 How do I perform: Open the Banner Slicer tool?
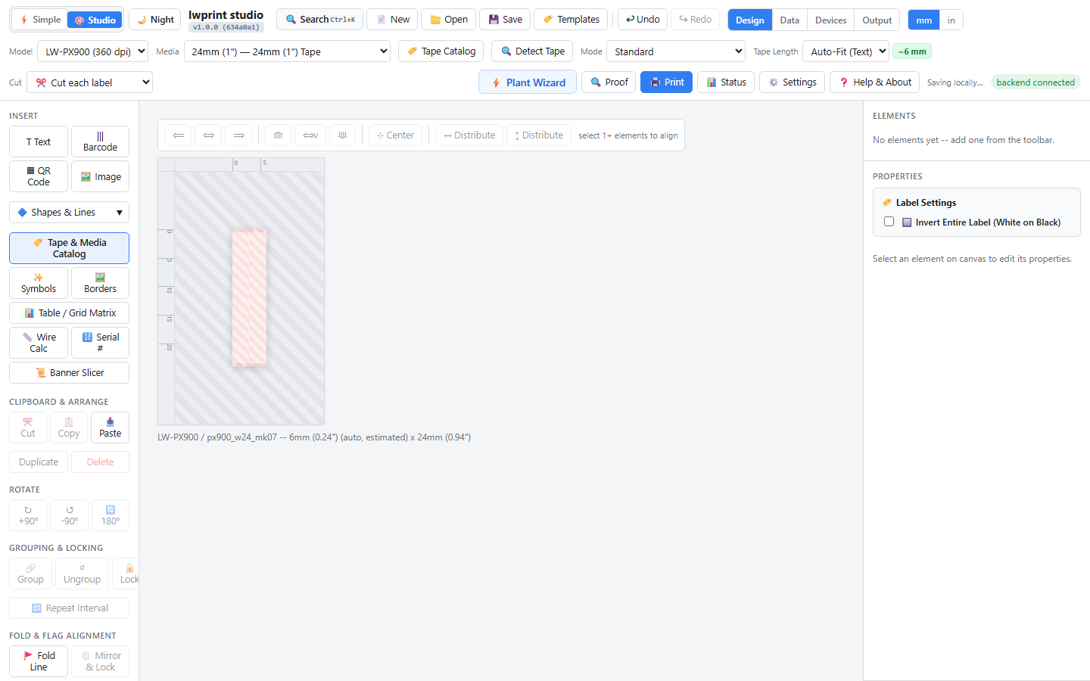point(69,373)
